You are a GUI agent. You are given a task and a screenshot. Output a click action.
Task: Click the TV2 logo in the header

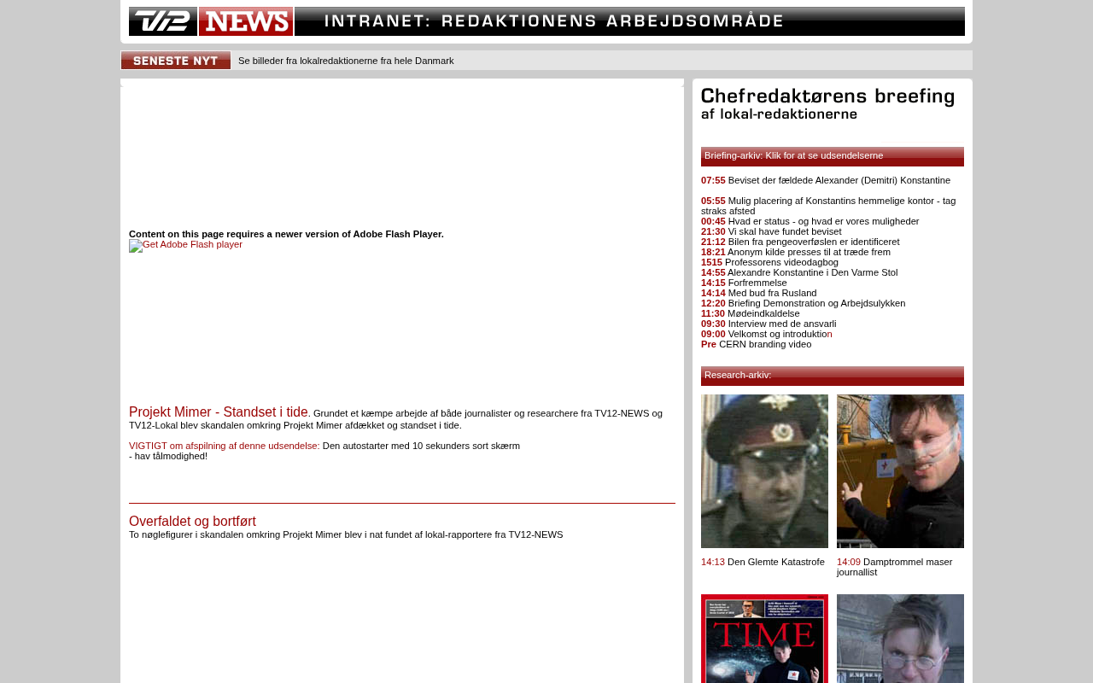click(x=163, y=21)
